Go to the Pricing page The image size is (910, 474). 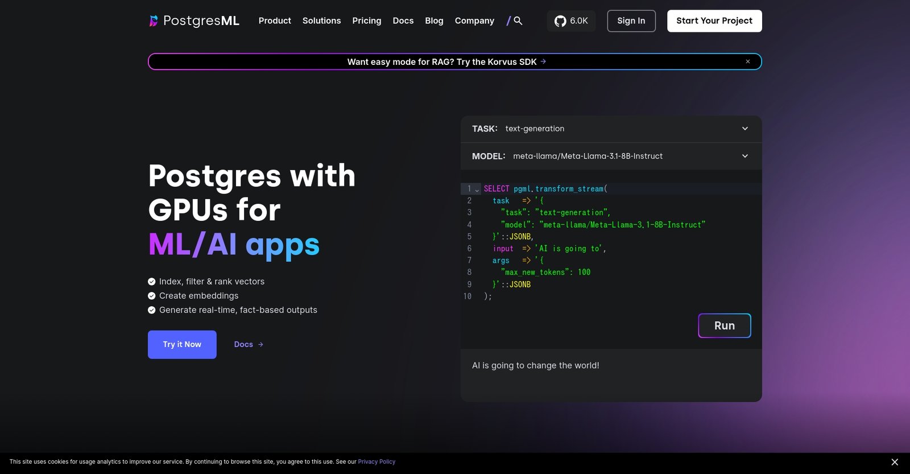click(366, 20)
